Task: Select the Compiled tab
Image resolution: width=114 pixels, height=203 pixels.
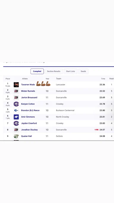Action: 37,71
